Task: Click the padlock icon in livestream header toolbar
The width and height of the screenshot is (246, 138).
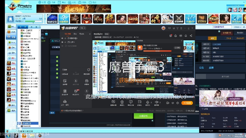Action: pyautogui.click(x=176, y=36)
